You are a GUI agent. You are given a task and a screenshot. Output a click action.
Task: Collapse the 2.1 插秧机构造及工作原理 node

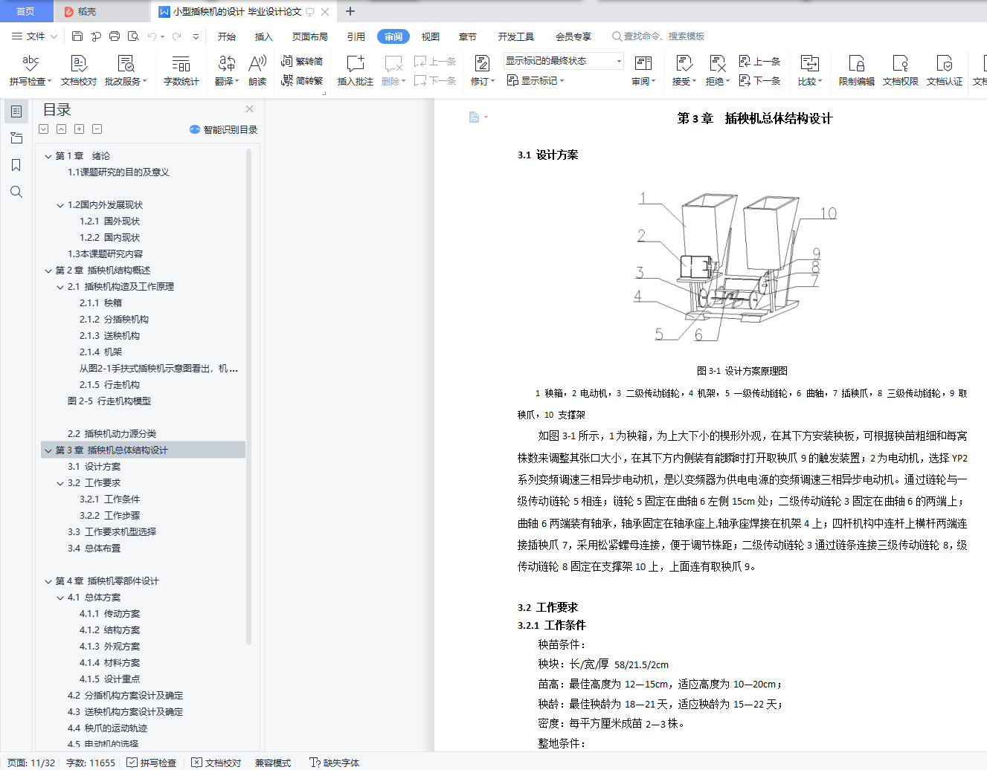[x=60, y=287]
